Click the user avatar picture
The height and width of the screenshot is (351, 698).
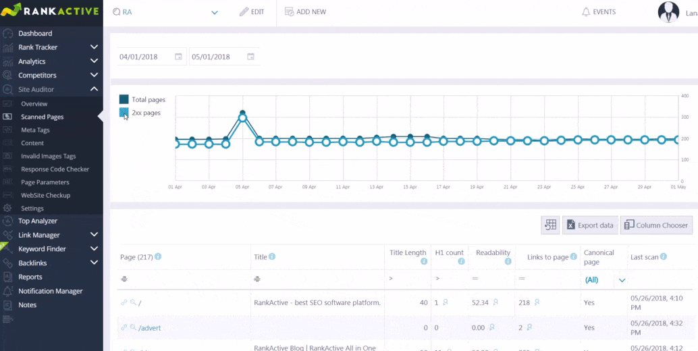pos(668,12)
